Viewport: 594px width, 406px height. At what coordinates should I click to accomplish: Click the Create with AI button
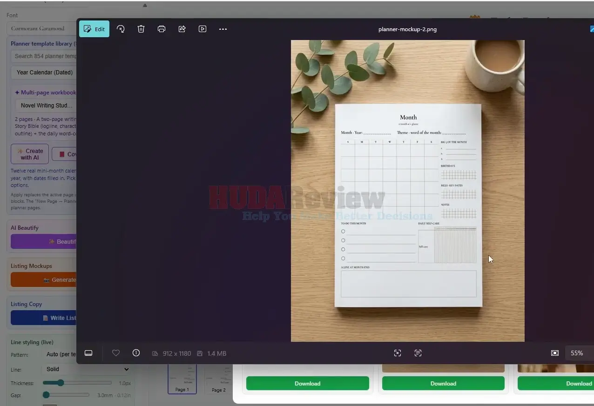point(30,154)
